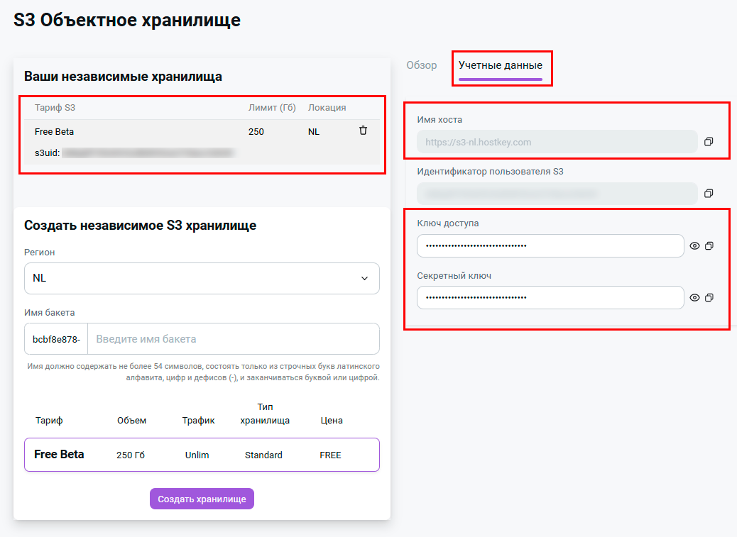
Task: Click the bcbf8e878- bucket prefix
Action: pos(56,339)
